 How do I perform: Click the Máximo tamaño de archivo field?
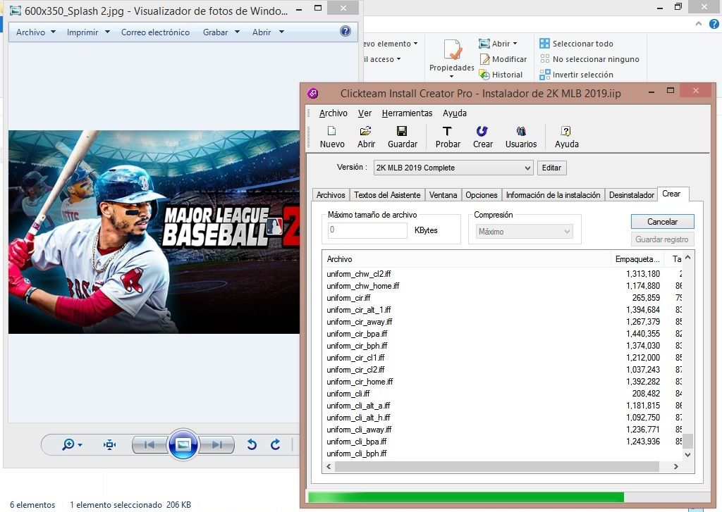(x=367, y=230)
